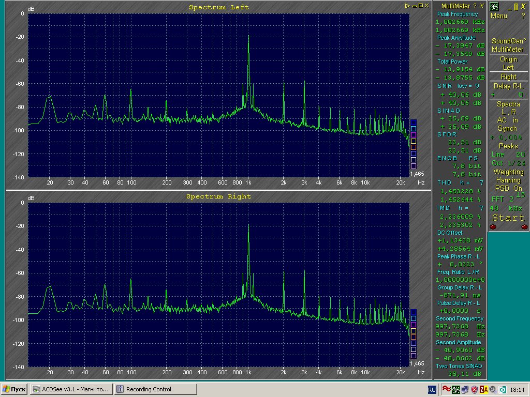
Task: Click the left red indicator under Start
Action: pyautogui.click(x=493, y=227)
